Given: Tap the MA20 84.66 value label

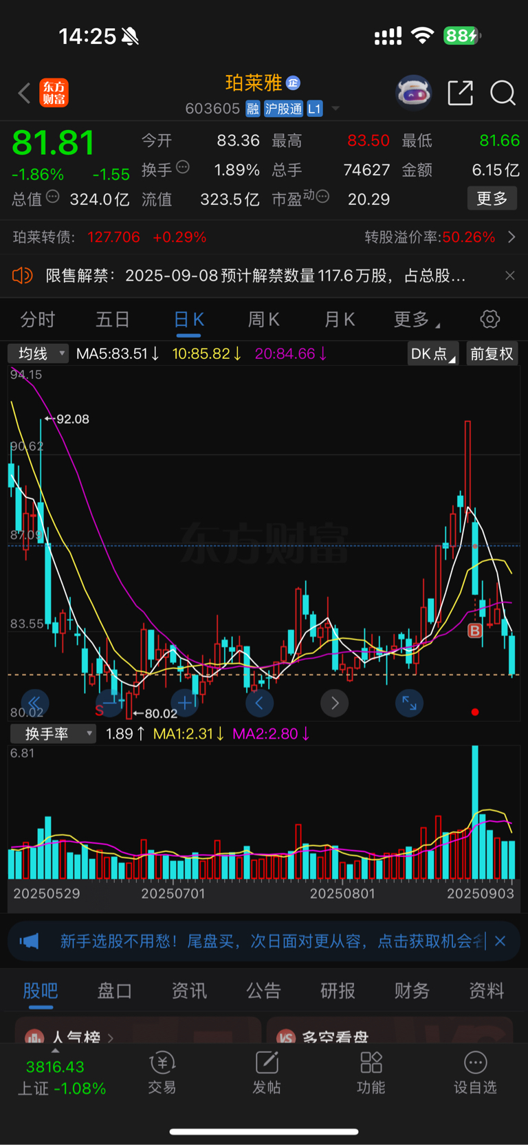Looking at the screenshot, I should 291,353.
